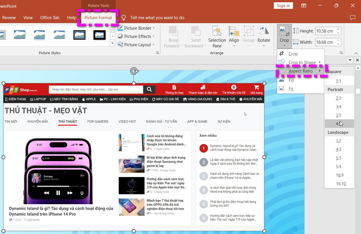This screenshot has height=234, width=361.
Task: Switch to the View ribbon tab
Action: point(28,17)
